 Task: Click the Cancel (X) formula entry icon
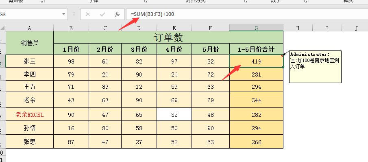click(88, 14)
